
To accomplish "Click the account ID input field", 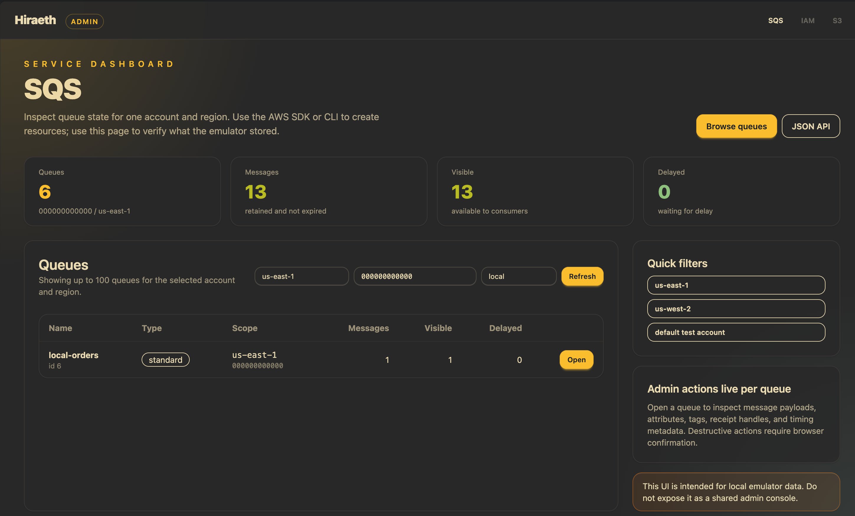I will (415, 276).
